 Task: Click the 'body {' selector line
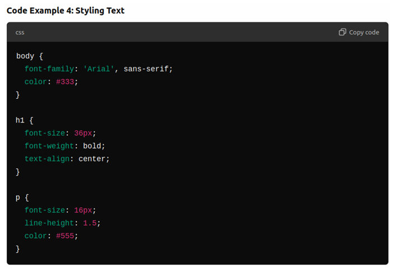tap(30, 56)
